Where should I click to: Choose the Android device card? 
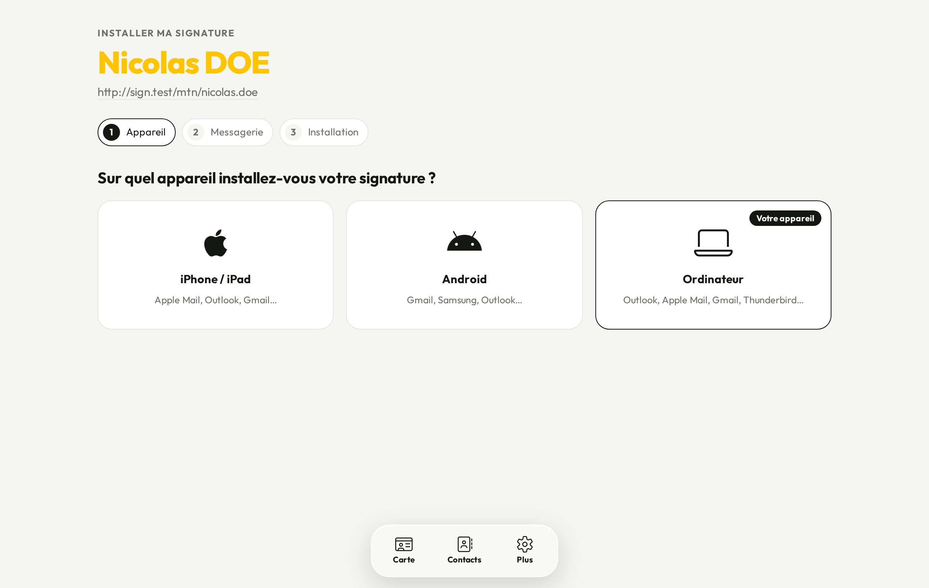point(464,265)
